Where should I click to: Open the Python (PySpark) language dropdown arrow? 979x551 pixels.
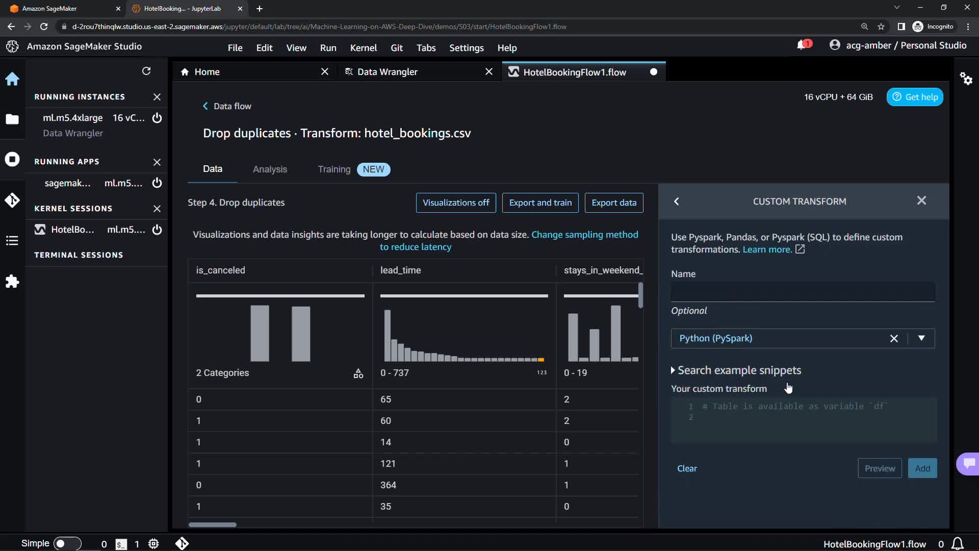921,338
